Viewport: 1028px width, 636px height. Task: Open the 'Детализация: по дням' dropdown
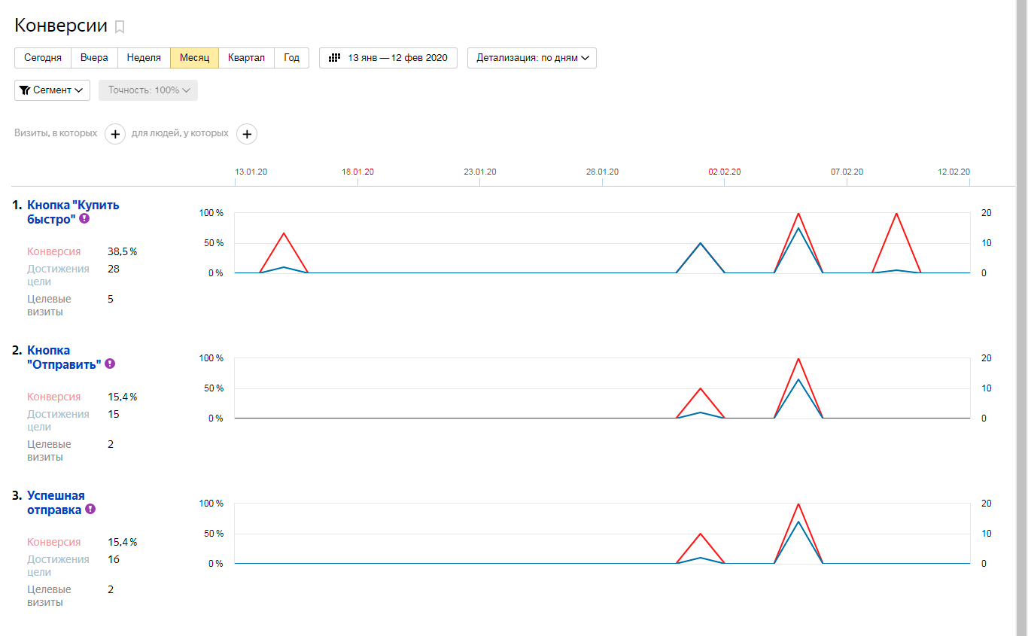tap(532, 58)
